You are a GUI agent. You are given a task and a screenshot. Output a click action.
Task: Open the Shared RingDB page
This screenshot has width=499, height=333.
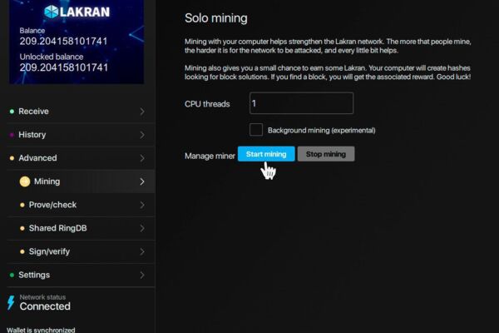click(x=81, y=228)
